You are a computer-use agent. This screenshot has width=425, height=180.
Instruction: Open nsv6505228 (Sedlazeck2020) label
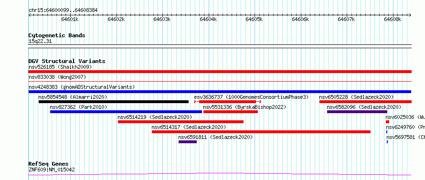[356, 97]
